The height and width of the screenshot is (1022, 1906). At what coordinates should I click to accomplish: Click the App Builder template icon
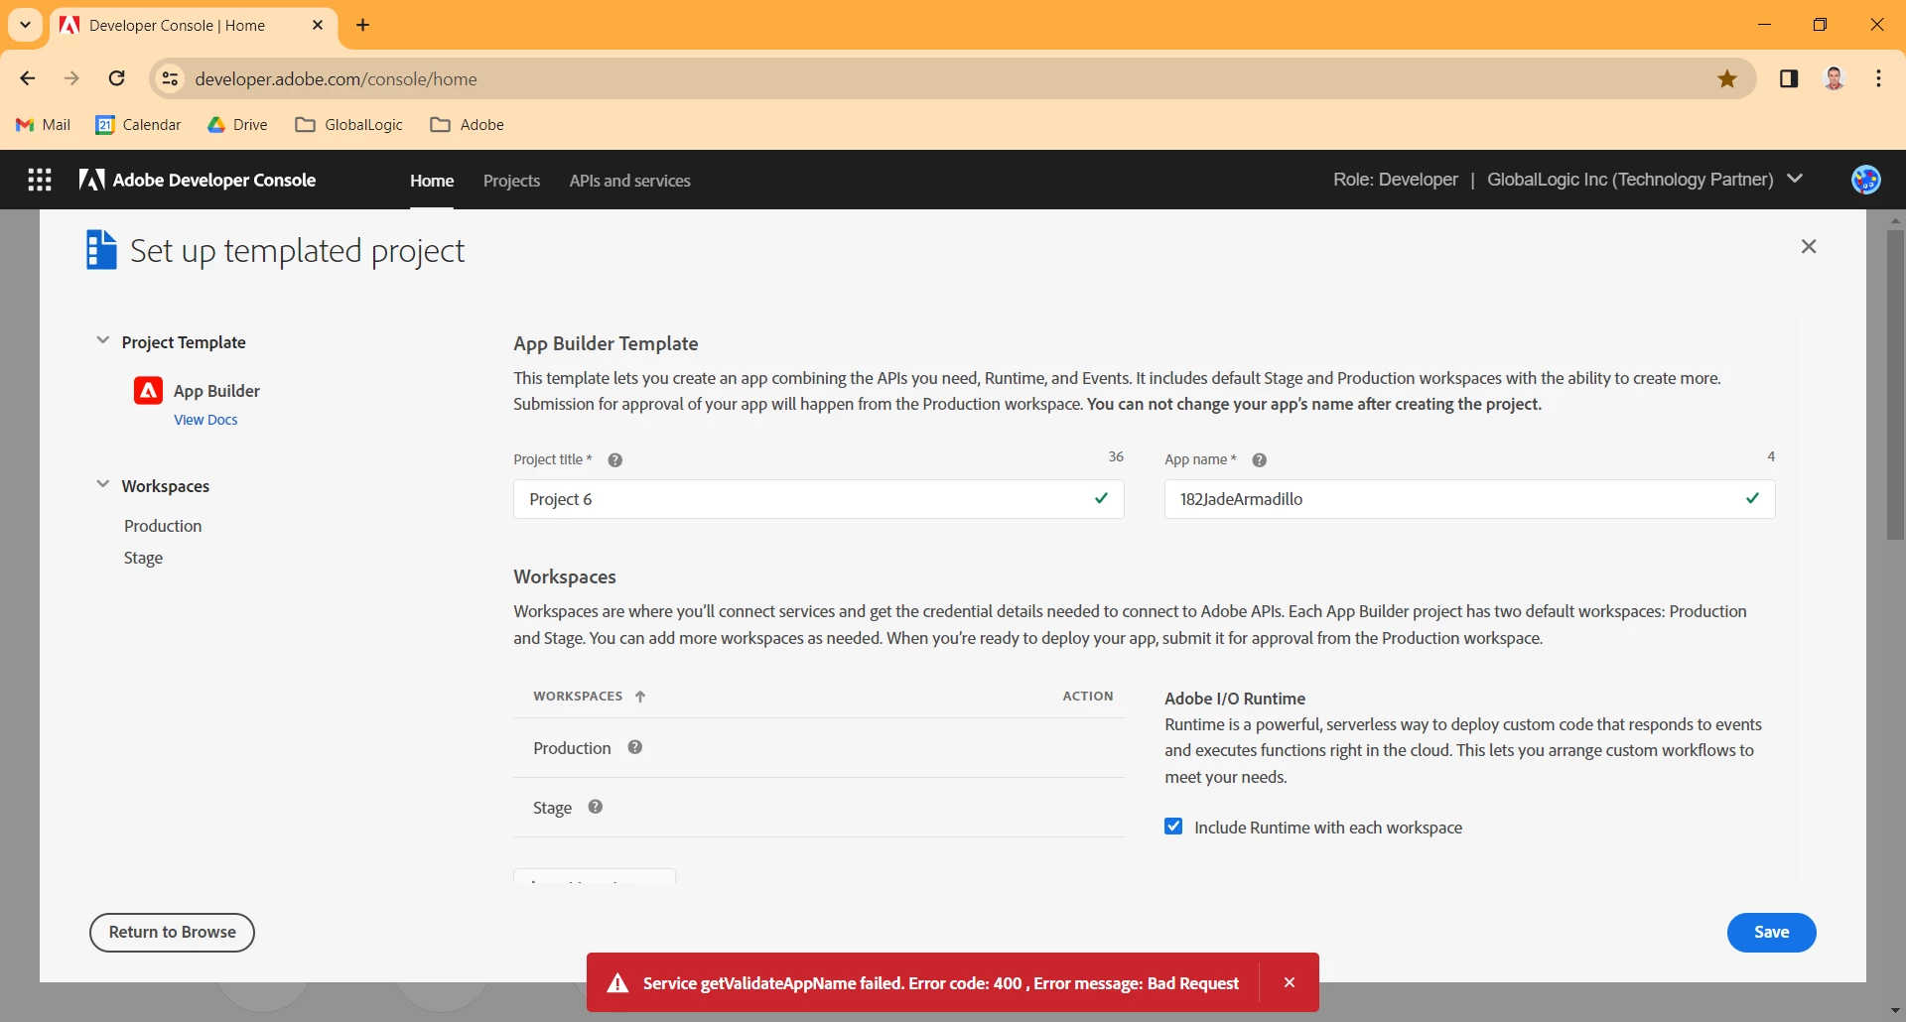click(x=148, y=391)
